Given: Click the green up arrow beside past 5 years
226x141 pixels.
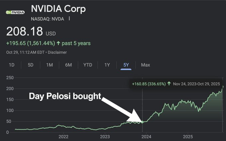Looking at the screenshot, I should click(59, 43).
